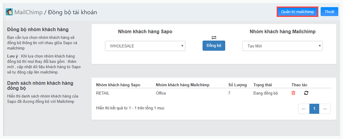This screenshot has height=139, width=343.
Task: Click the Trạng thái column header
Action: click(x=263, y=85)
